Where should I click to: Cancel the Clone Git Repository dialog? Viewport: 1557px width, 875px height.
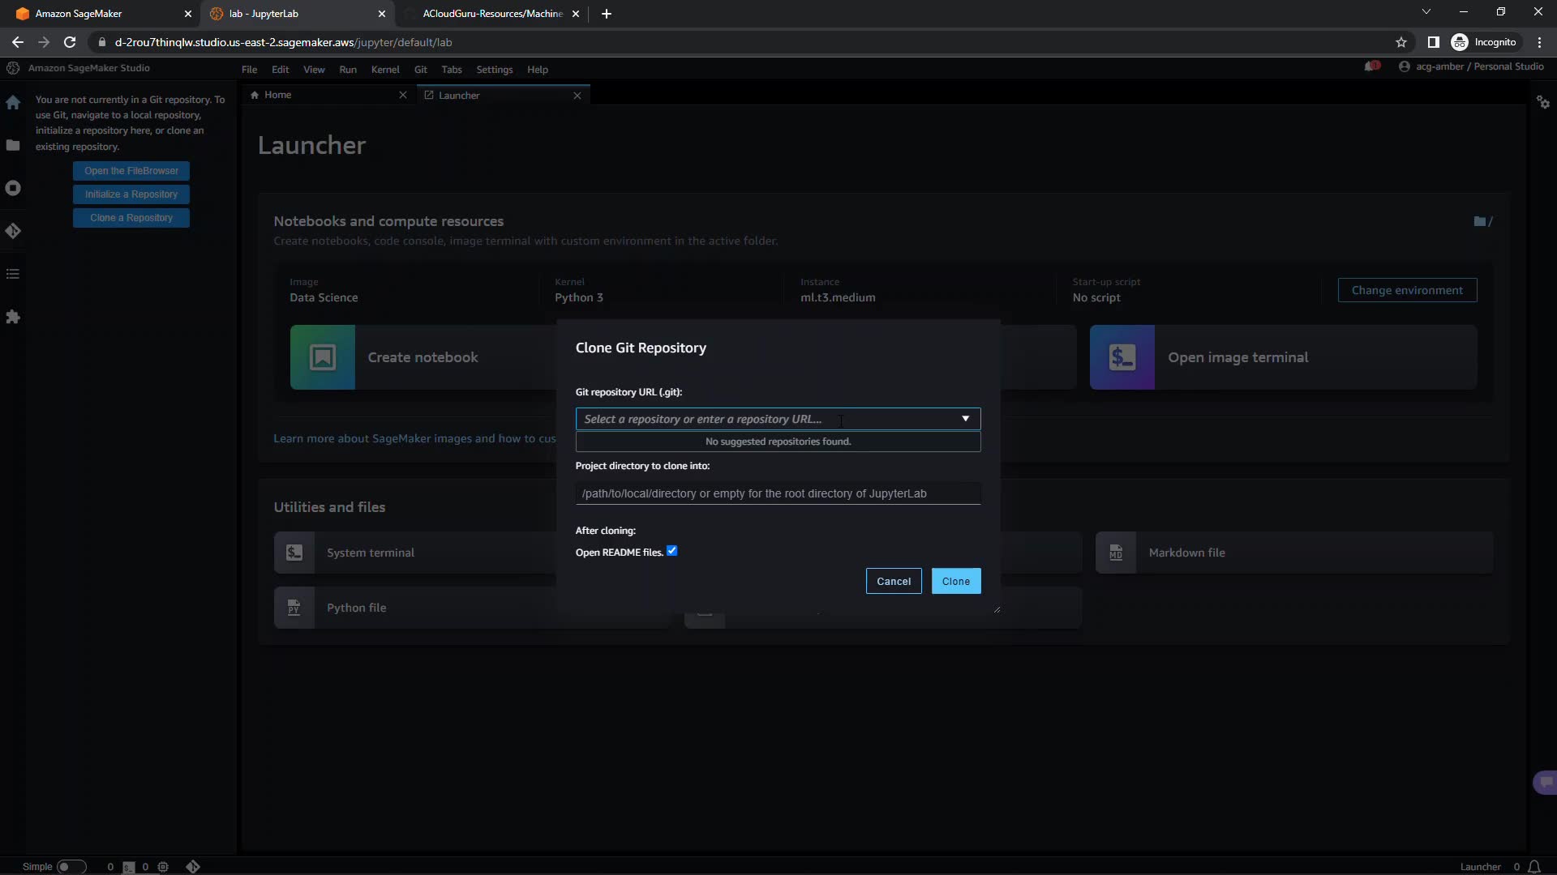point(893,581)
